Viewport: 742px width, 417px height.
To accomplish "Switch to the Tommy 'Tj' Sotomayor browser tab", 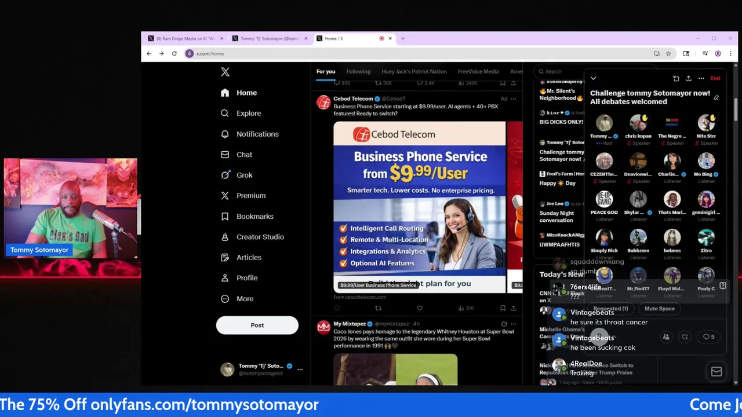I will [x=270, y=38].
